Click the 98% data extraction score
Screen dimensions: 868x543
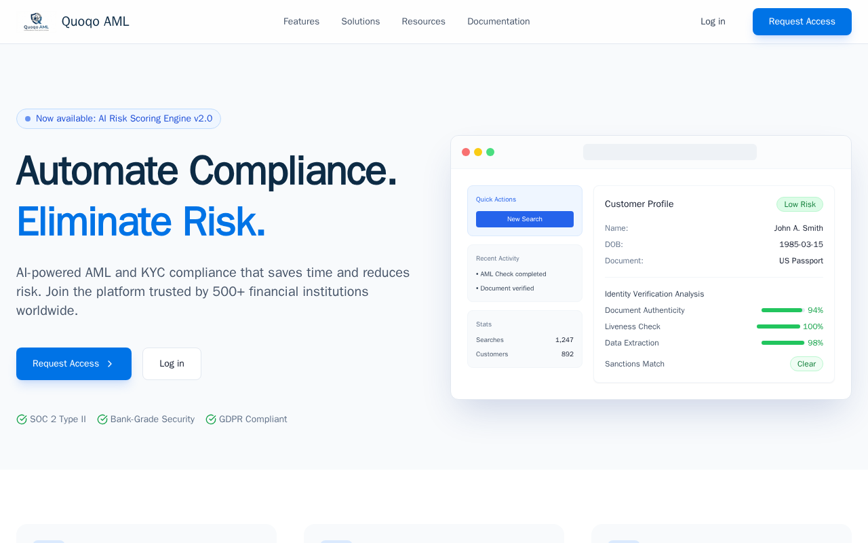[x=815, y=343]
